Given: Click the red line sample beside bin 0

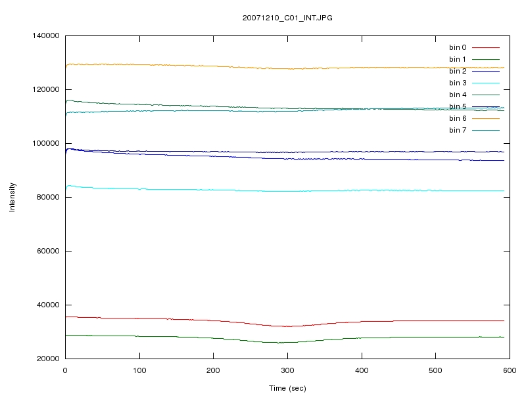Looking at the screenshot, I should 486,47.
